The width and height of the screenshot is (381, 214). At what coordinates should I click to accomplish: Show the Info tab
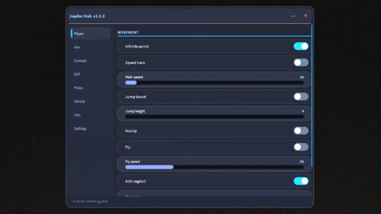tap(90, 115)
